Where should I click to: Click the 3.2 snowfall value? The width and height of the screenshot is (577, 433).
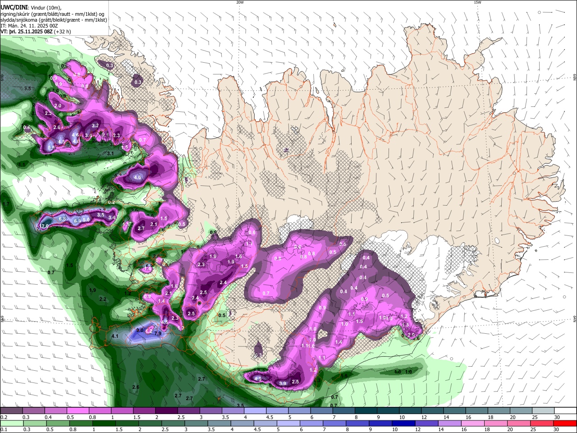(95, 125)
